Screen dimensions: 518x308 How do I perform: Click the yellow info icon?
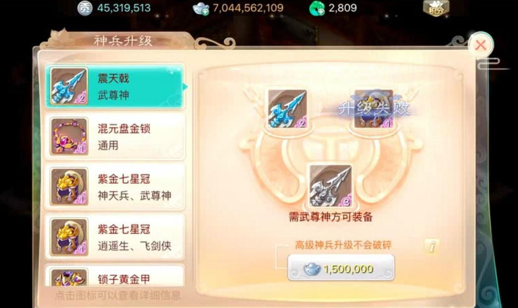tap(432, 246)
